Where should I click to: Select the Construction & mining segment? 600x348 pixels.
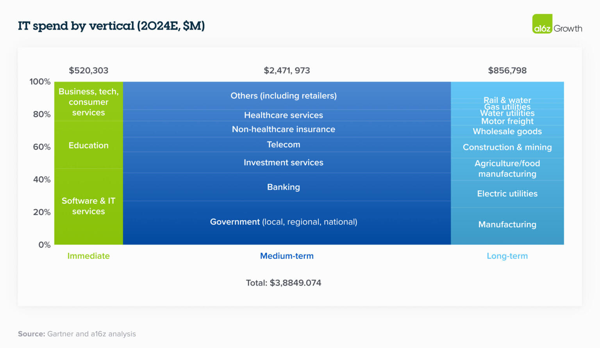(507, 147)
